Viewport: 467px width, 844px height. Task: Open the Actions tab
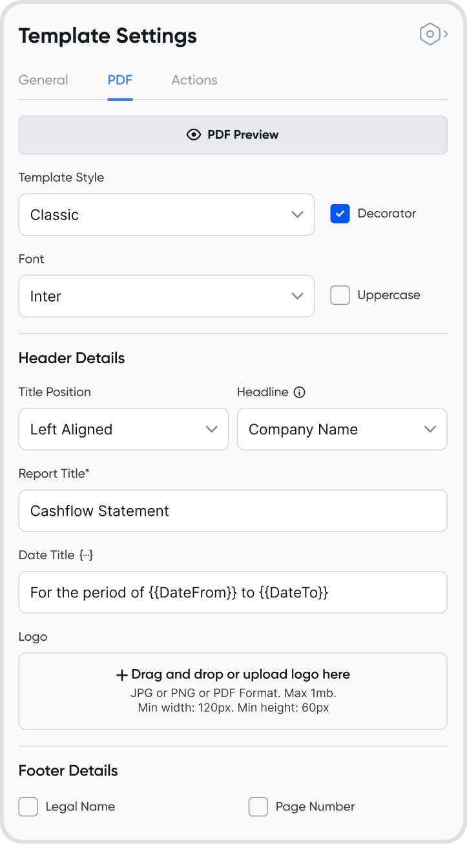(194, 80)
